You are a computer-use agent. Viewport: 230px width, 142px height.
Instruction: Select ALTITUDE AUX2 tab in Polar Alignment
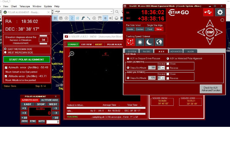click(x=49, y=100)
